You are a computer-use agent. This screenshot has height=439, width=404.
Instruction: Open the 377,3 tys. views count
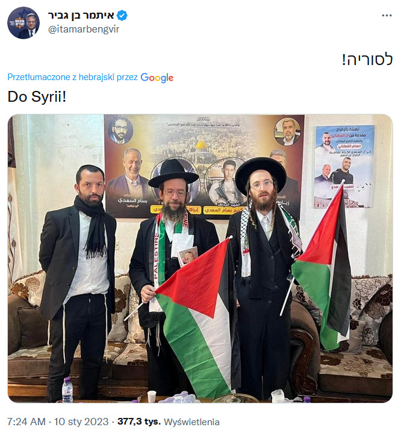pos(139,422)
